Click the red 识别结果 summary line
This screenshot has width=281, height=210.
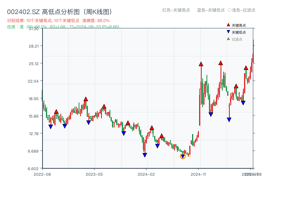[58, 21]
